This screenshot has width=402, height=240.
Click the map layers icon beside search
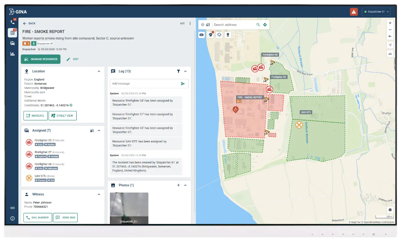pyautogui.click(x=203, y=25)
